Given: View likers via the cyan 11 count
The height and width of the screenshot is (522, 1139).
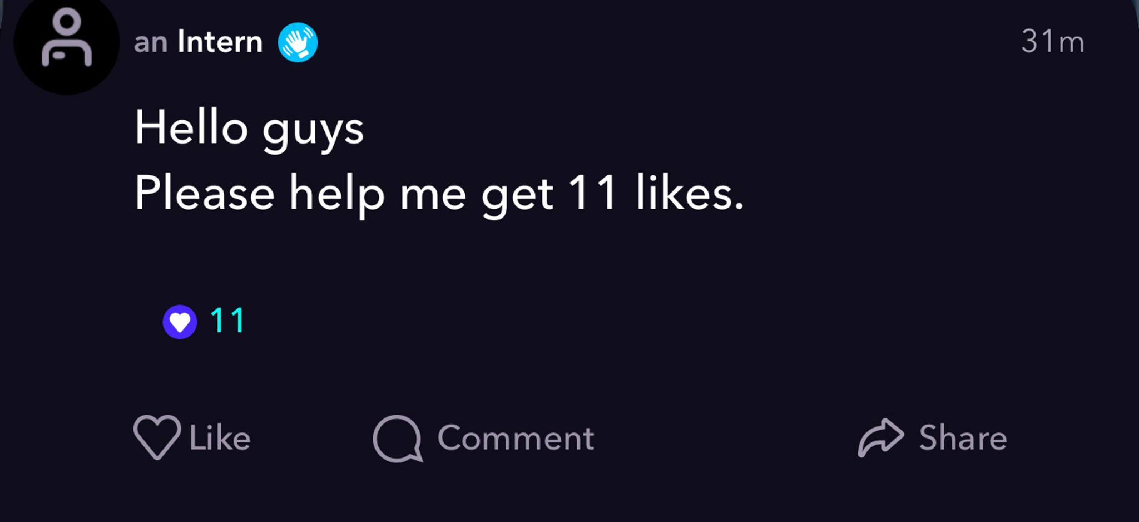Looking at the screenshot, I should click(227, 321).
